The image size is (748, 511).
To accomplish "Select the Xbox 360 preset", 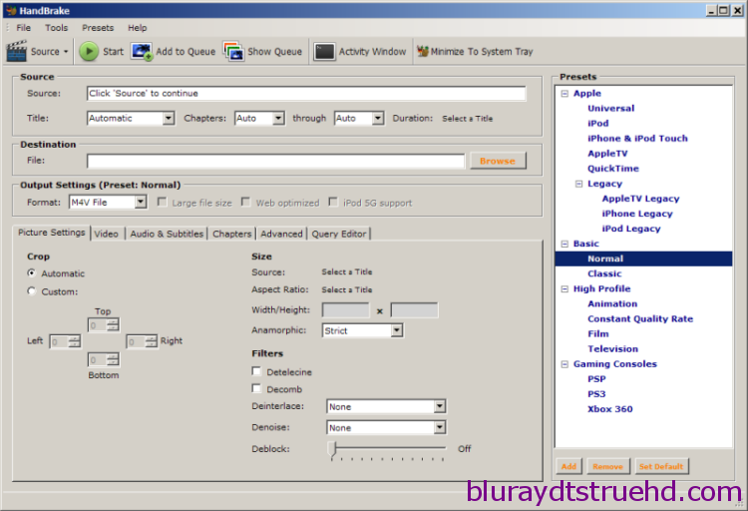I will (609, 409).
